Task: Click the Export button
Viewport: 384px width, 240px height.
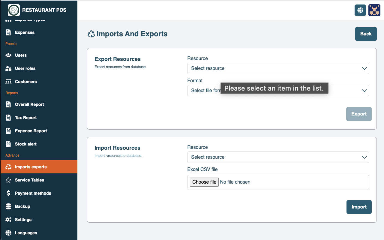Action: 359,114
